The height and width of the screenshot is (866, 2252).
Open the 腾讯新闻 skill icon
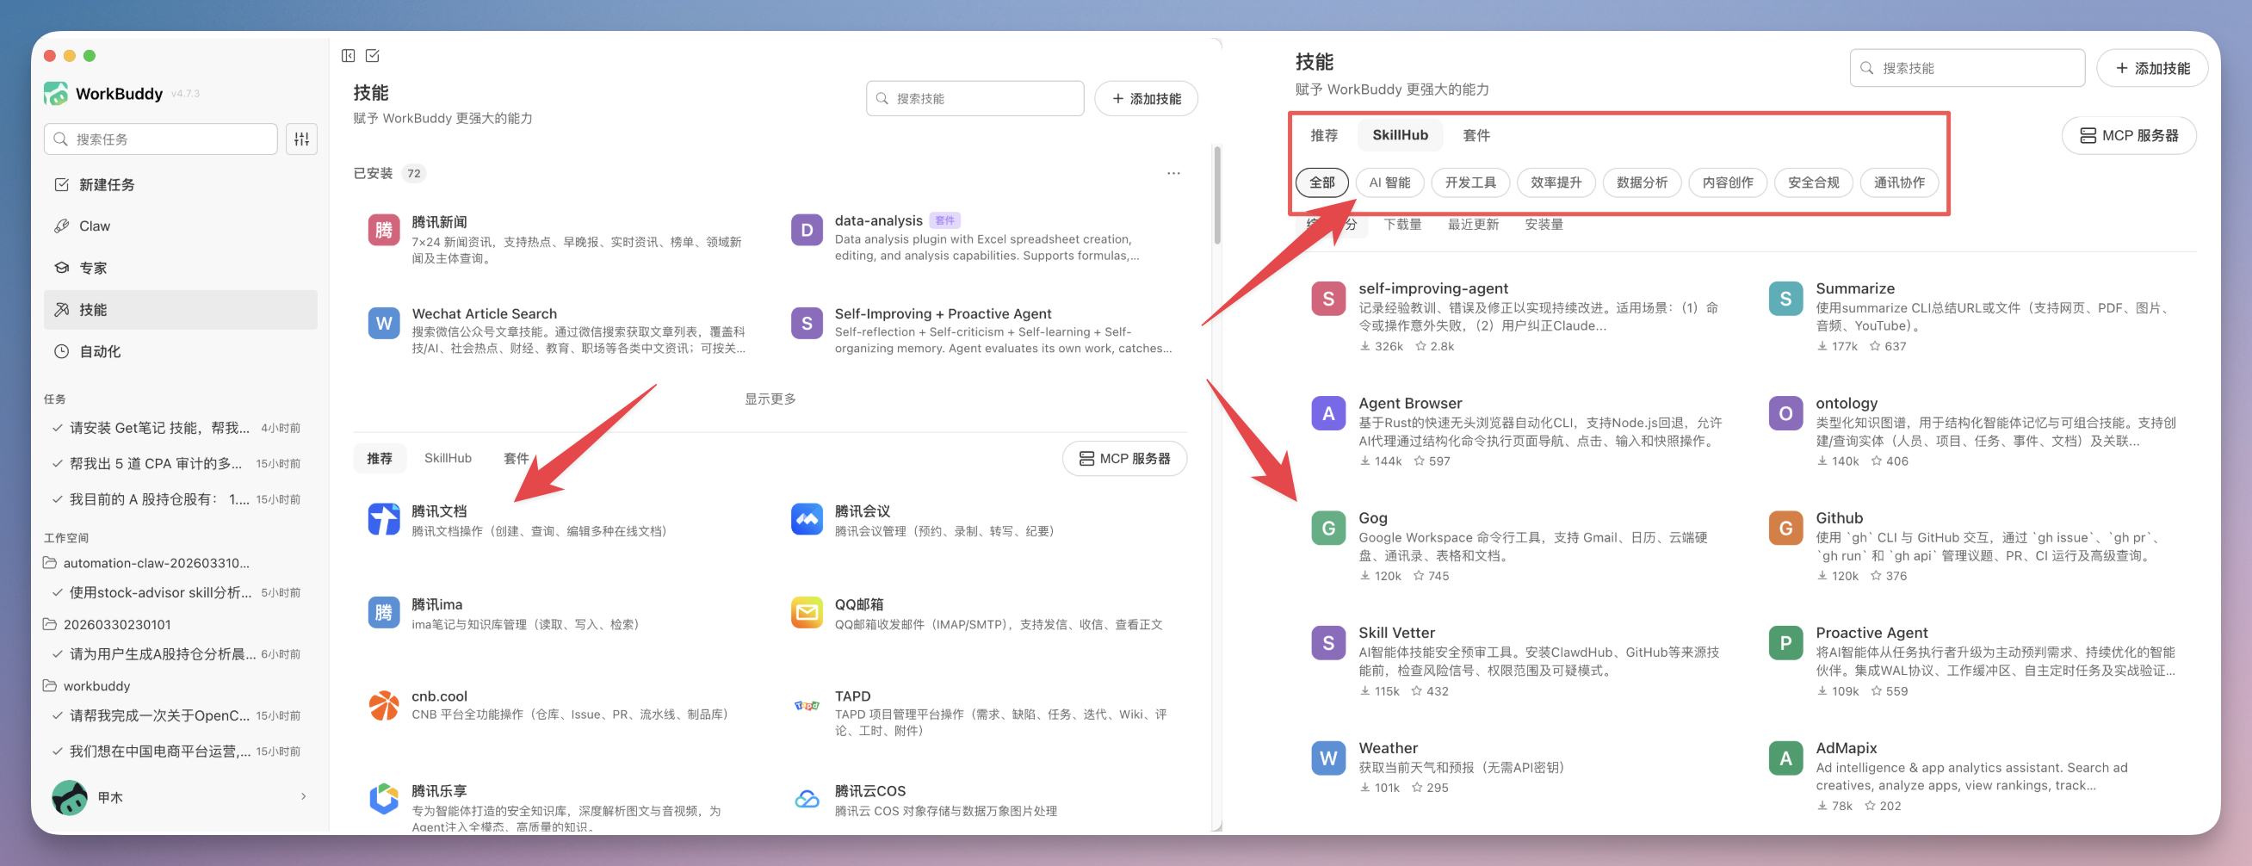pos(384,230)
